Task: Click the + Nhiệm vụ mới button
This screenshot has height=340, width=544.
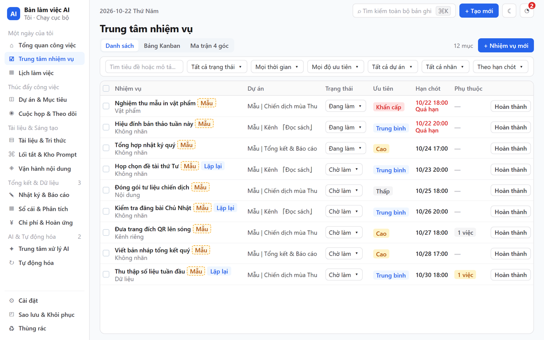Action: 506,45
